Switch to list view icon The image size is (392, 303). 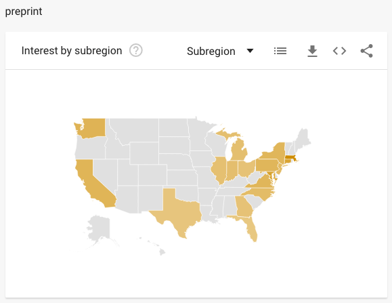[280, 51]
